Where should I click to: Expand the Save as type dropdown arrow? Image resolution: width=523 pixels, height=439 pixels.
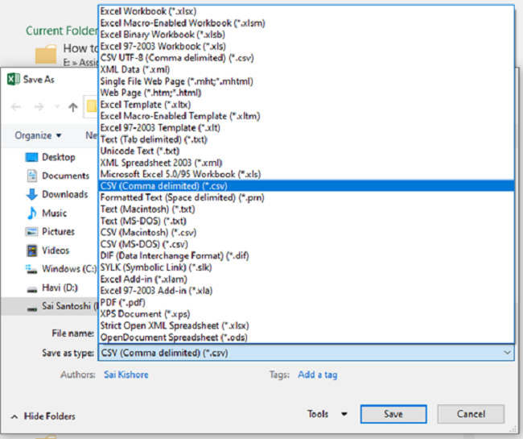(506, 353)
